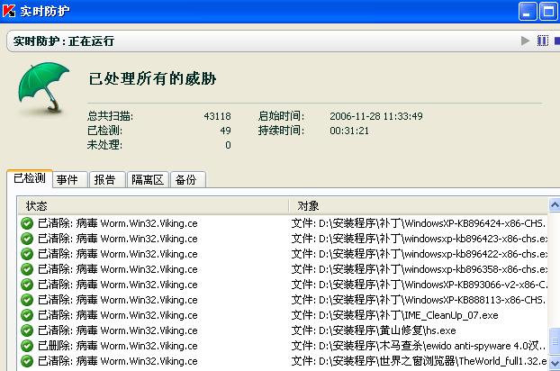Click the detected count value 49
Viewport: 560px width, 371px height.
pyautogui.click(x=225, y=131)
